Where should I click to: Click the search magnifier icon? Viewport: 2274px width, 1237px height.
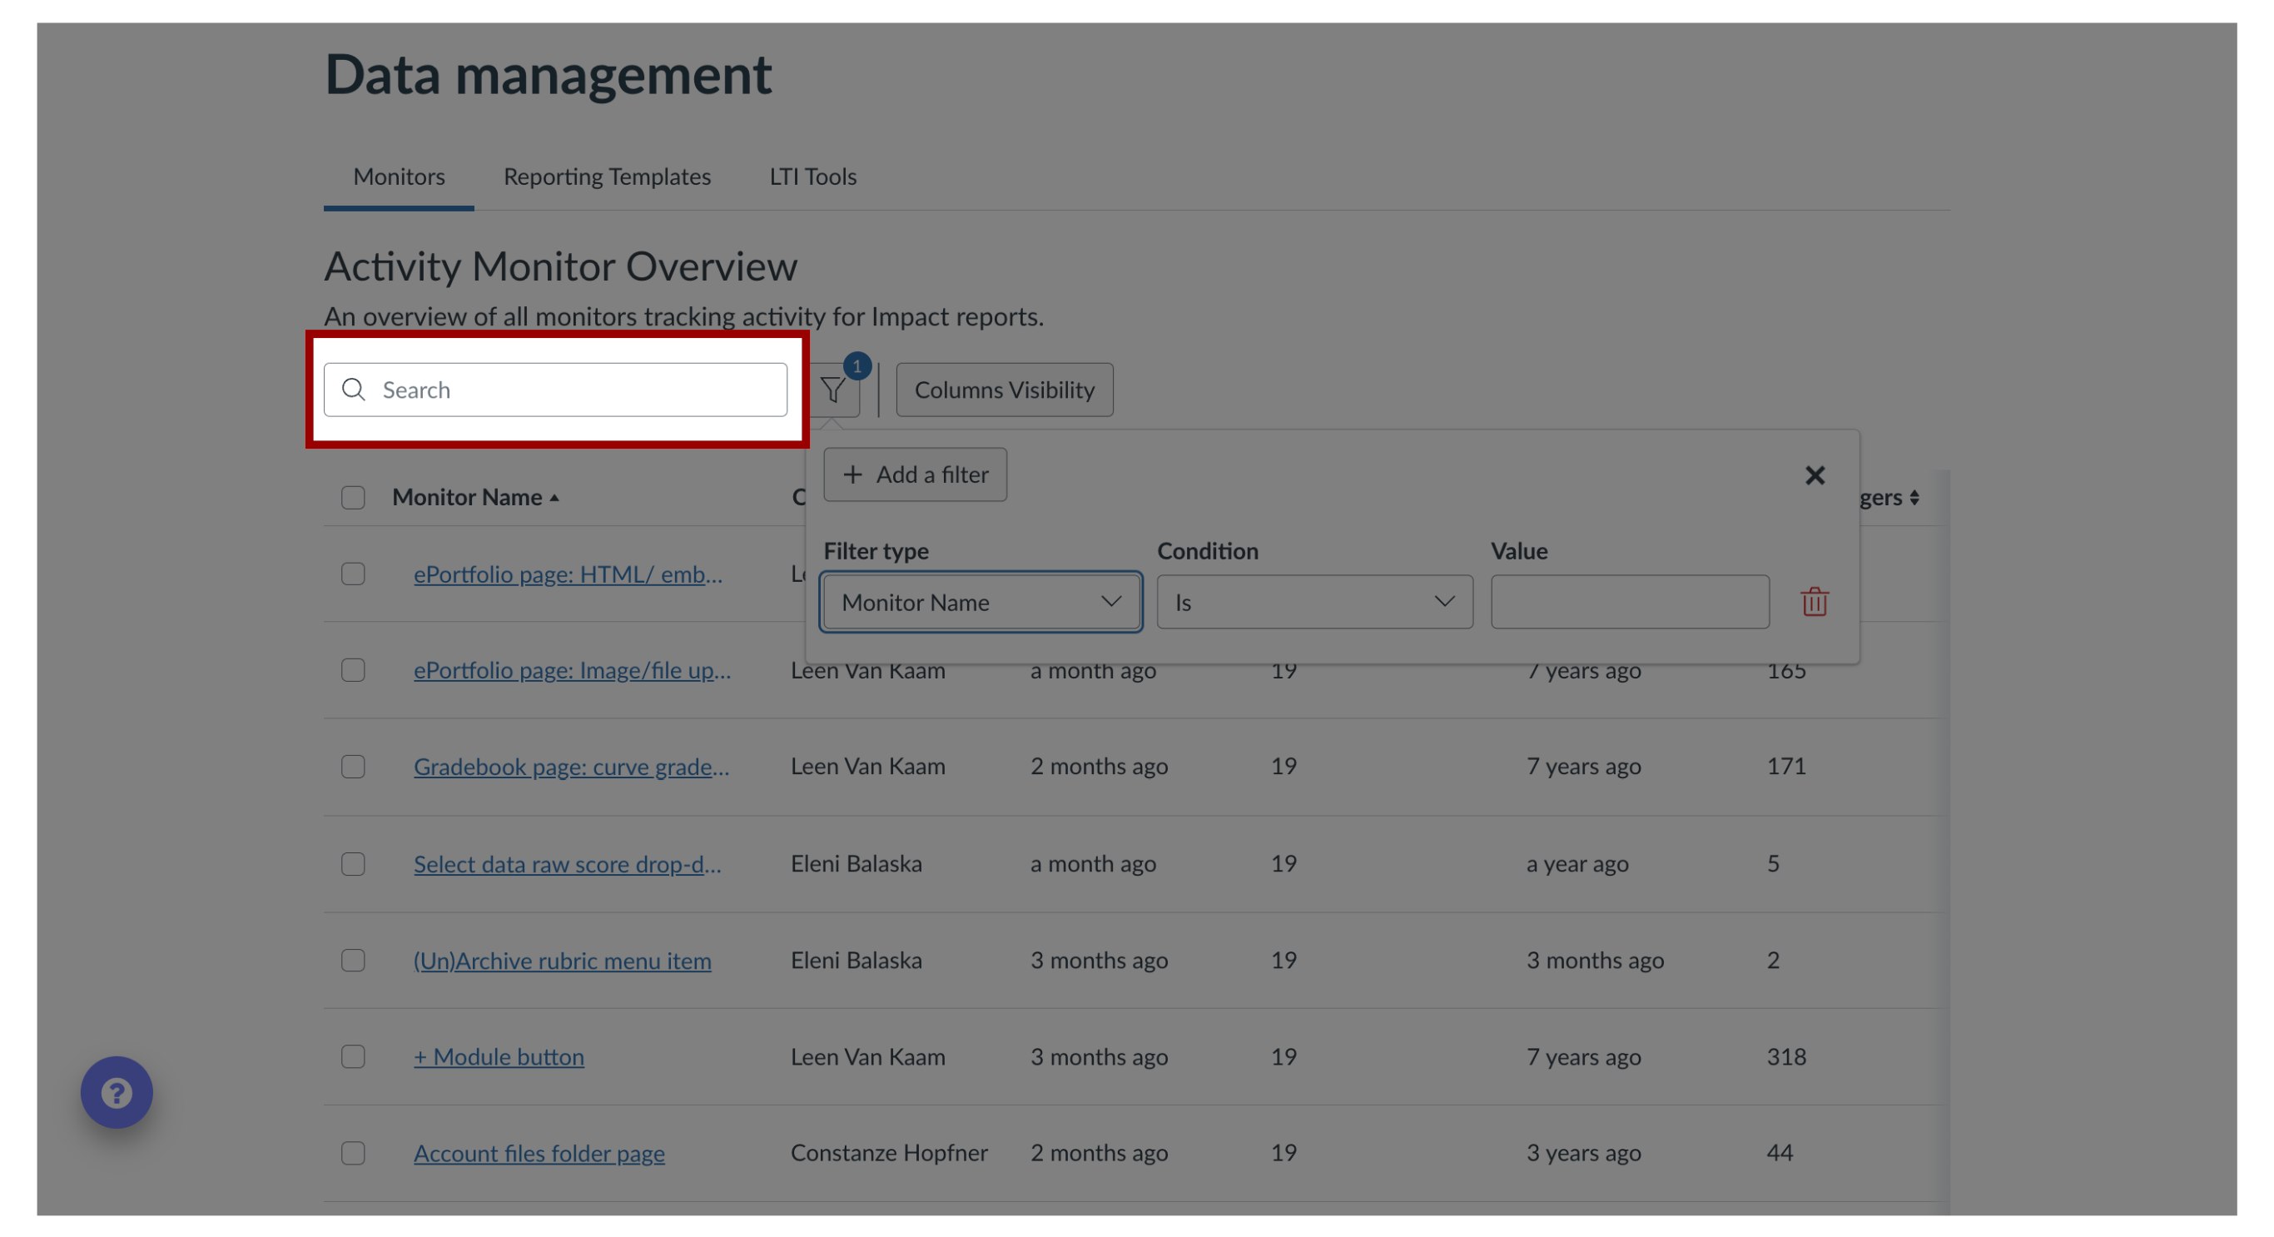(x=353, y=390)
